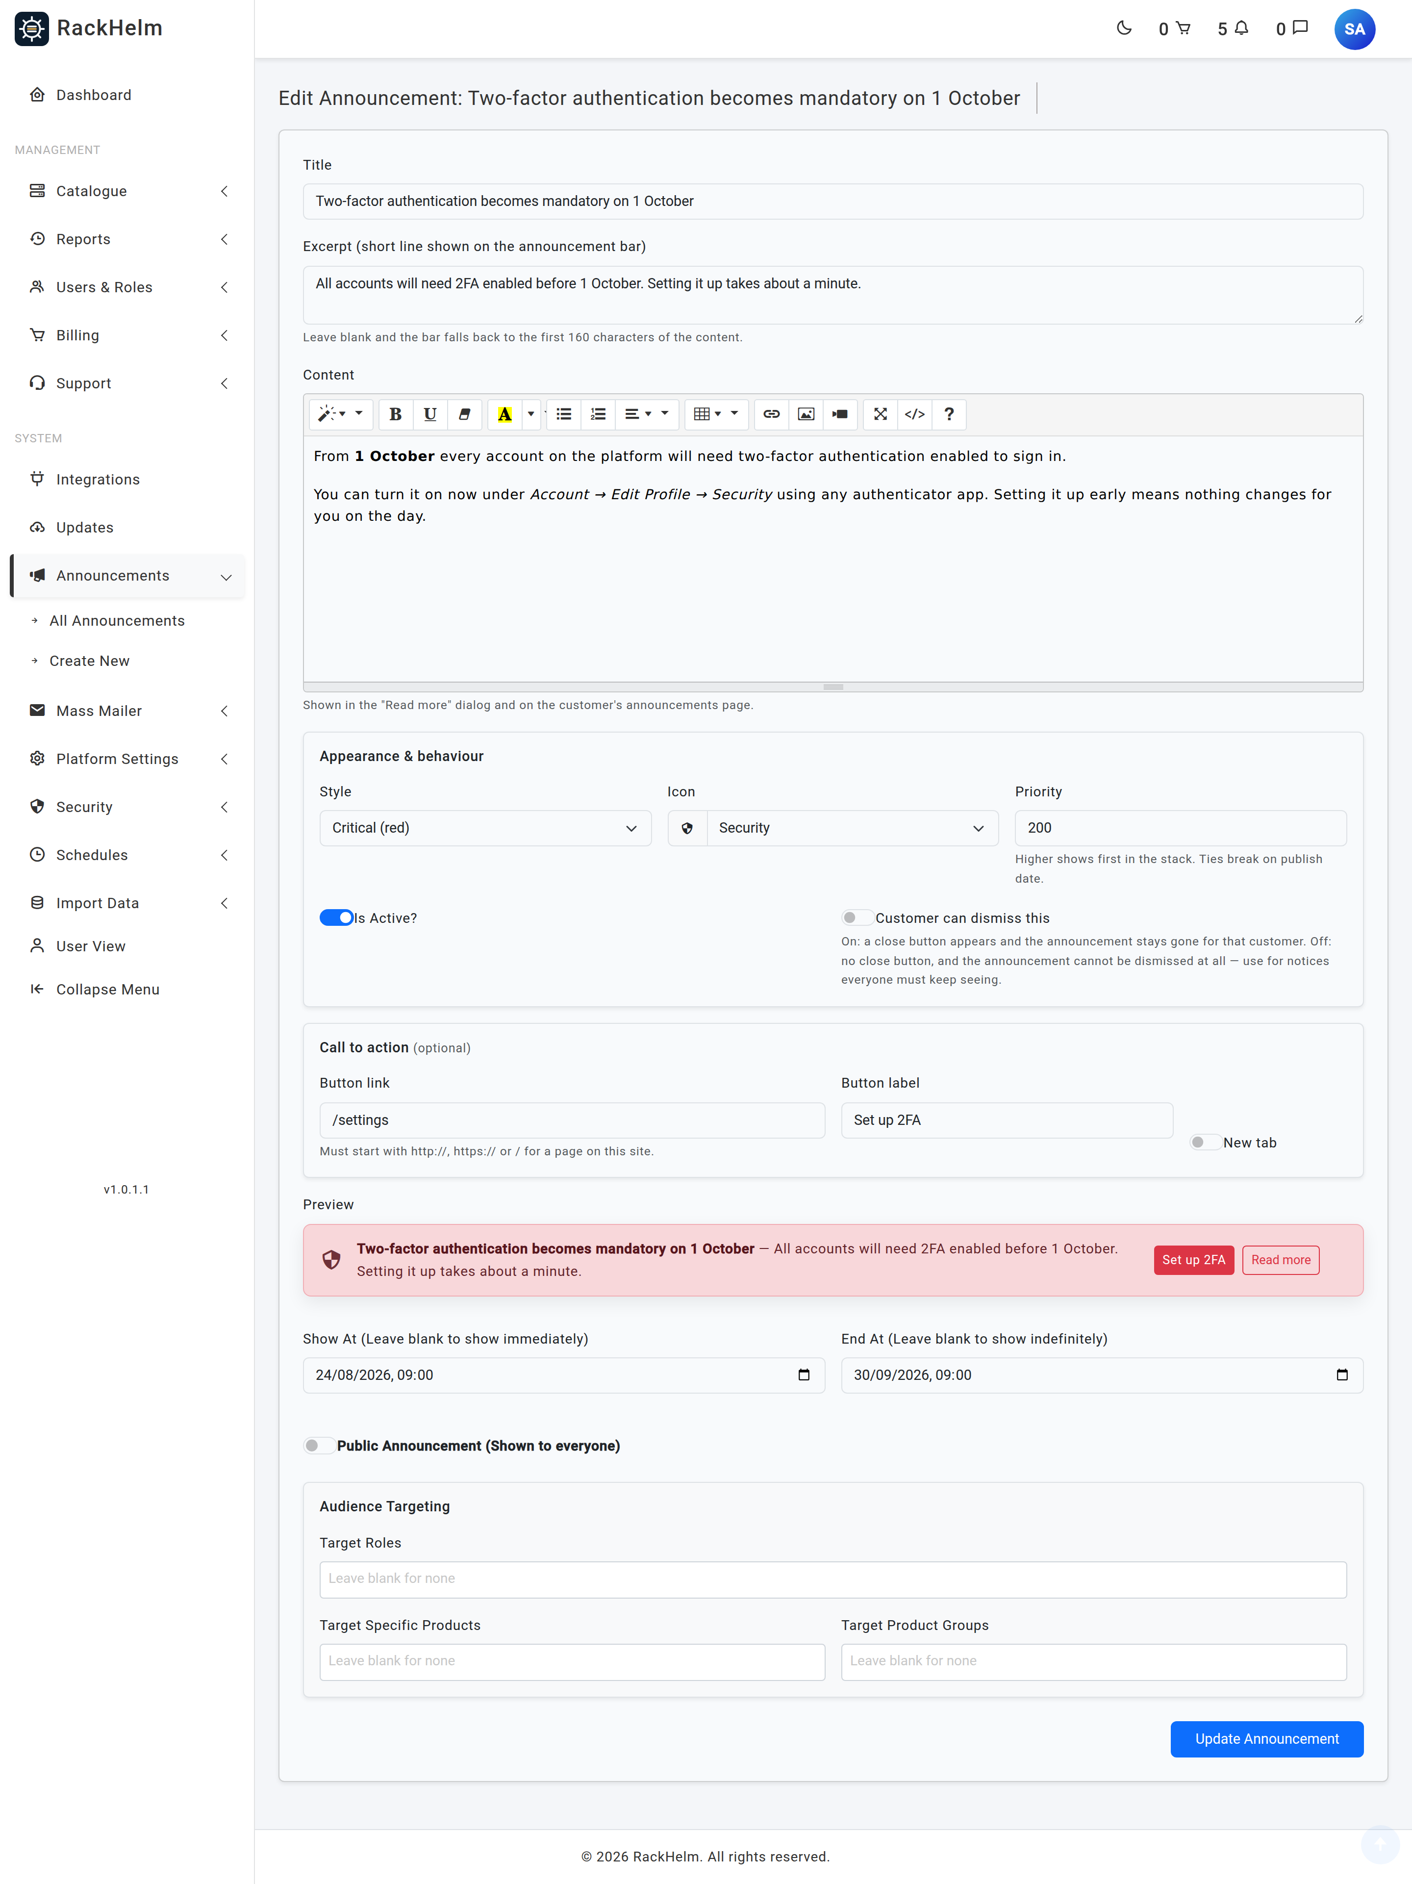Open editor help question mark
Screen dimensions: 1412x1884
click(949, 414)
